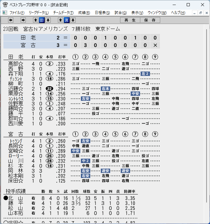Screen dimensions: 210x224
Task: Open the ウィンドウ(W) menu
Action: point(157,13)
